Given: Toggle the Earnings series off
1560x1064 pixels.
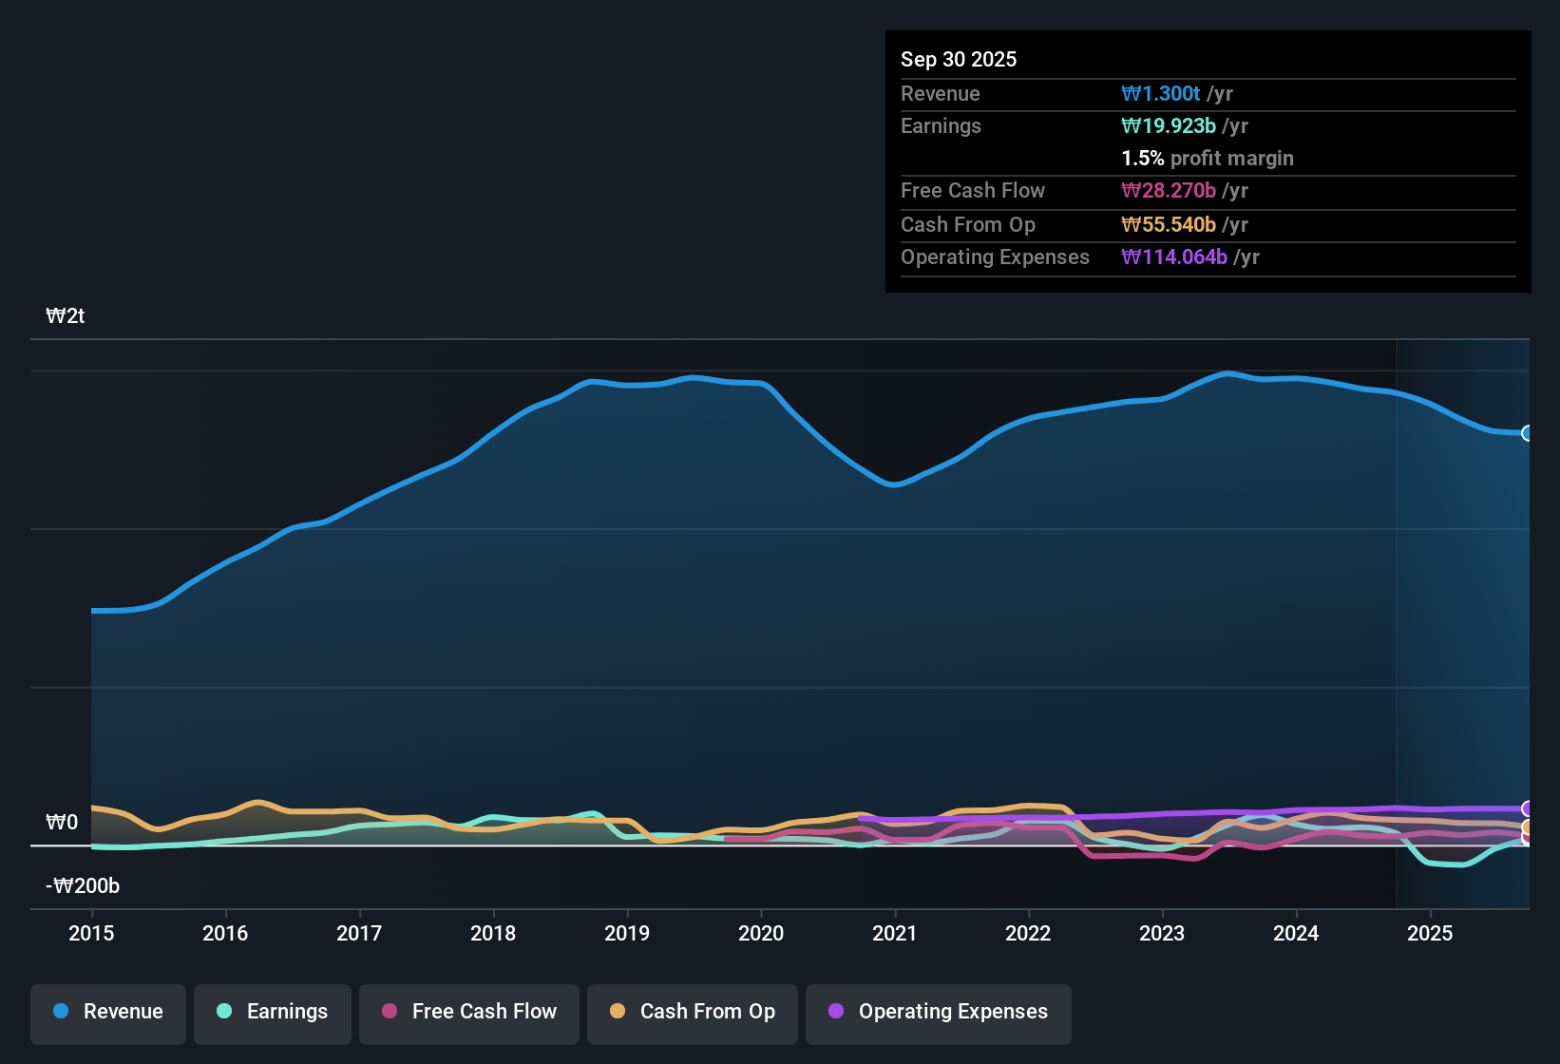Looking at the screenshot, I should [x=272, y=1013].
